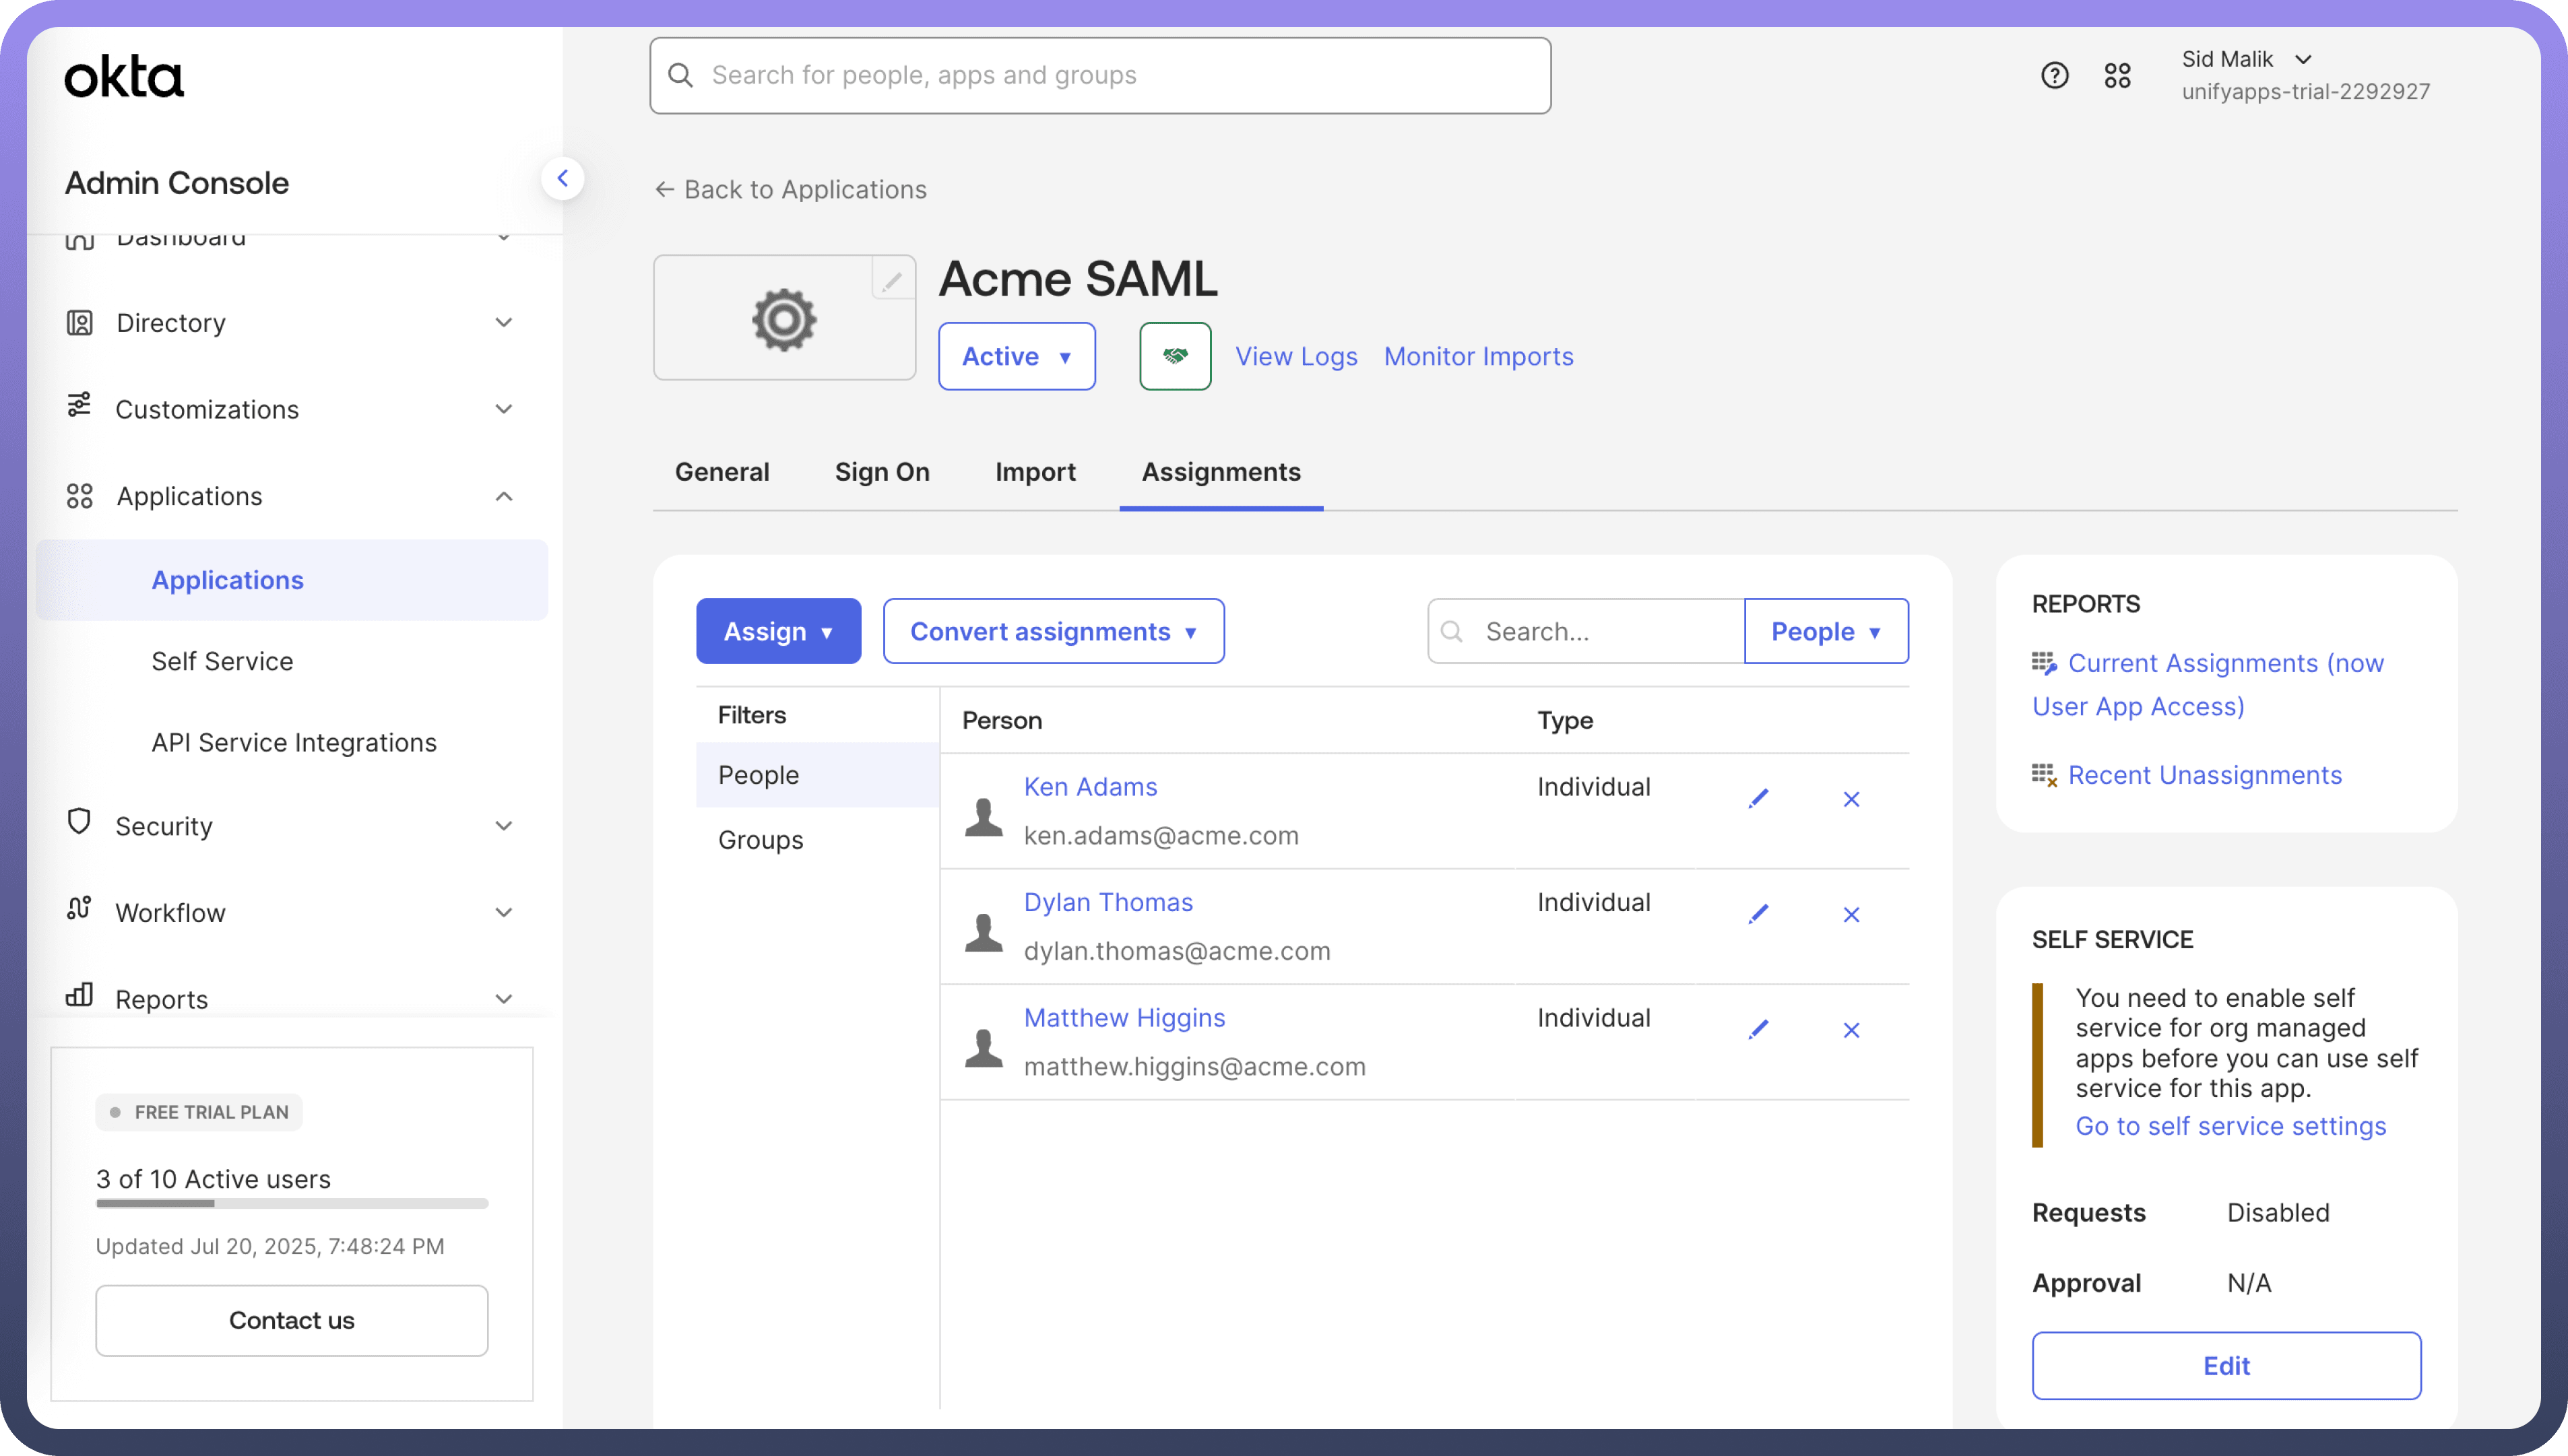
Task: Switch to the General tab
Action: (722, 472)
